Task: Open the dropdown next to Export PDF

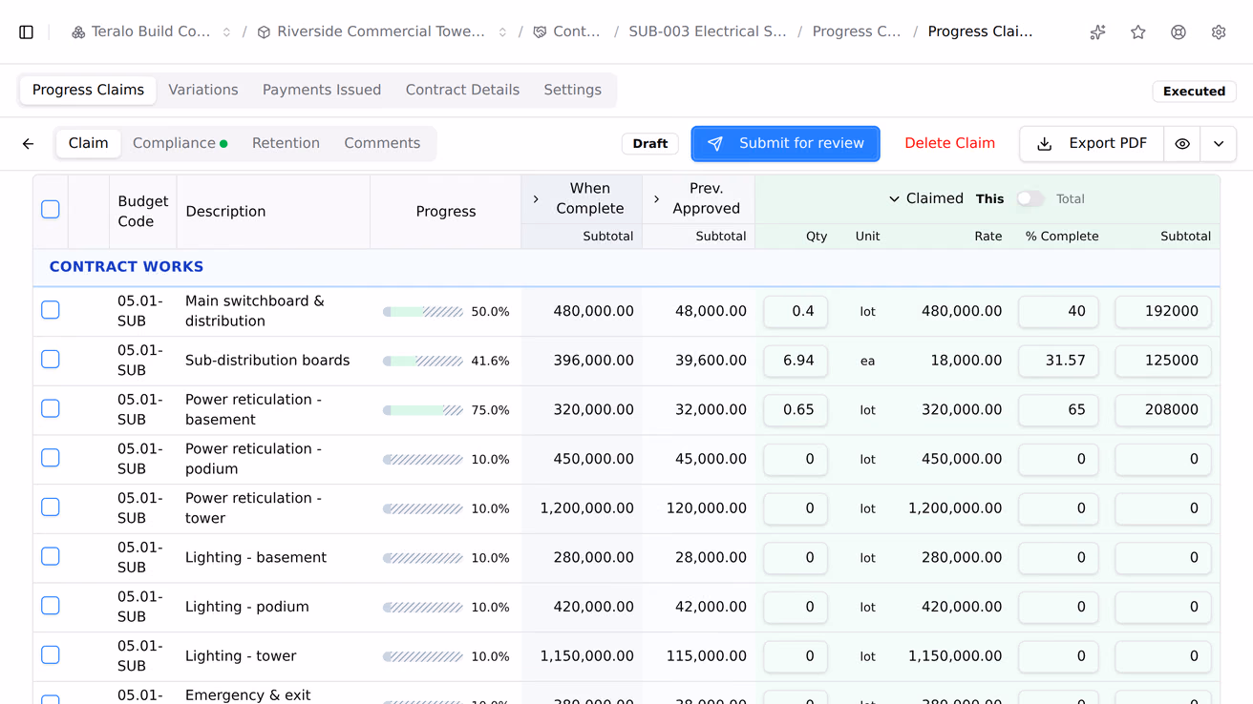Action: coord(1219,144)
